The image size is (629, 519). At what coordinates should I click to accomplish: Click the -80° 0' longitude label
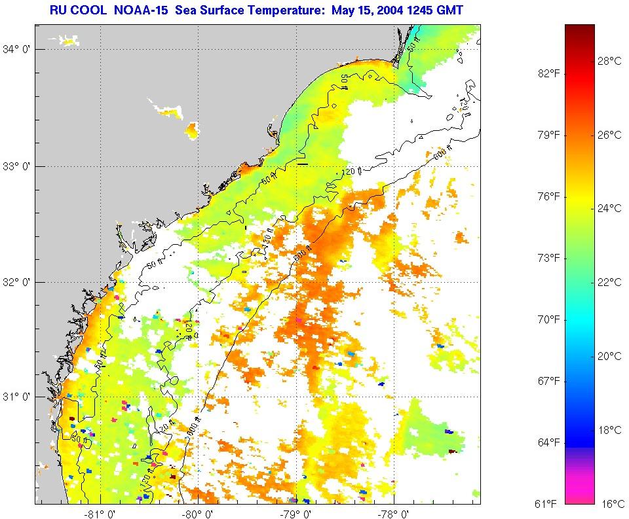[x=198, y=514]
